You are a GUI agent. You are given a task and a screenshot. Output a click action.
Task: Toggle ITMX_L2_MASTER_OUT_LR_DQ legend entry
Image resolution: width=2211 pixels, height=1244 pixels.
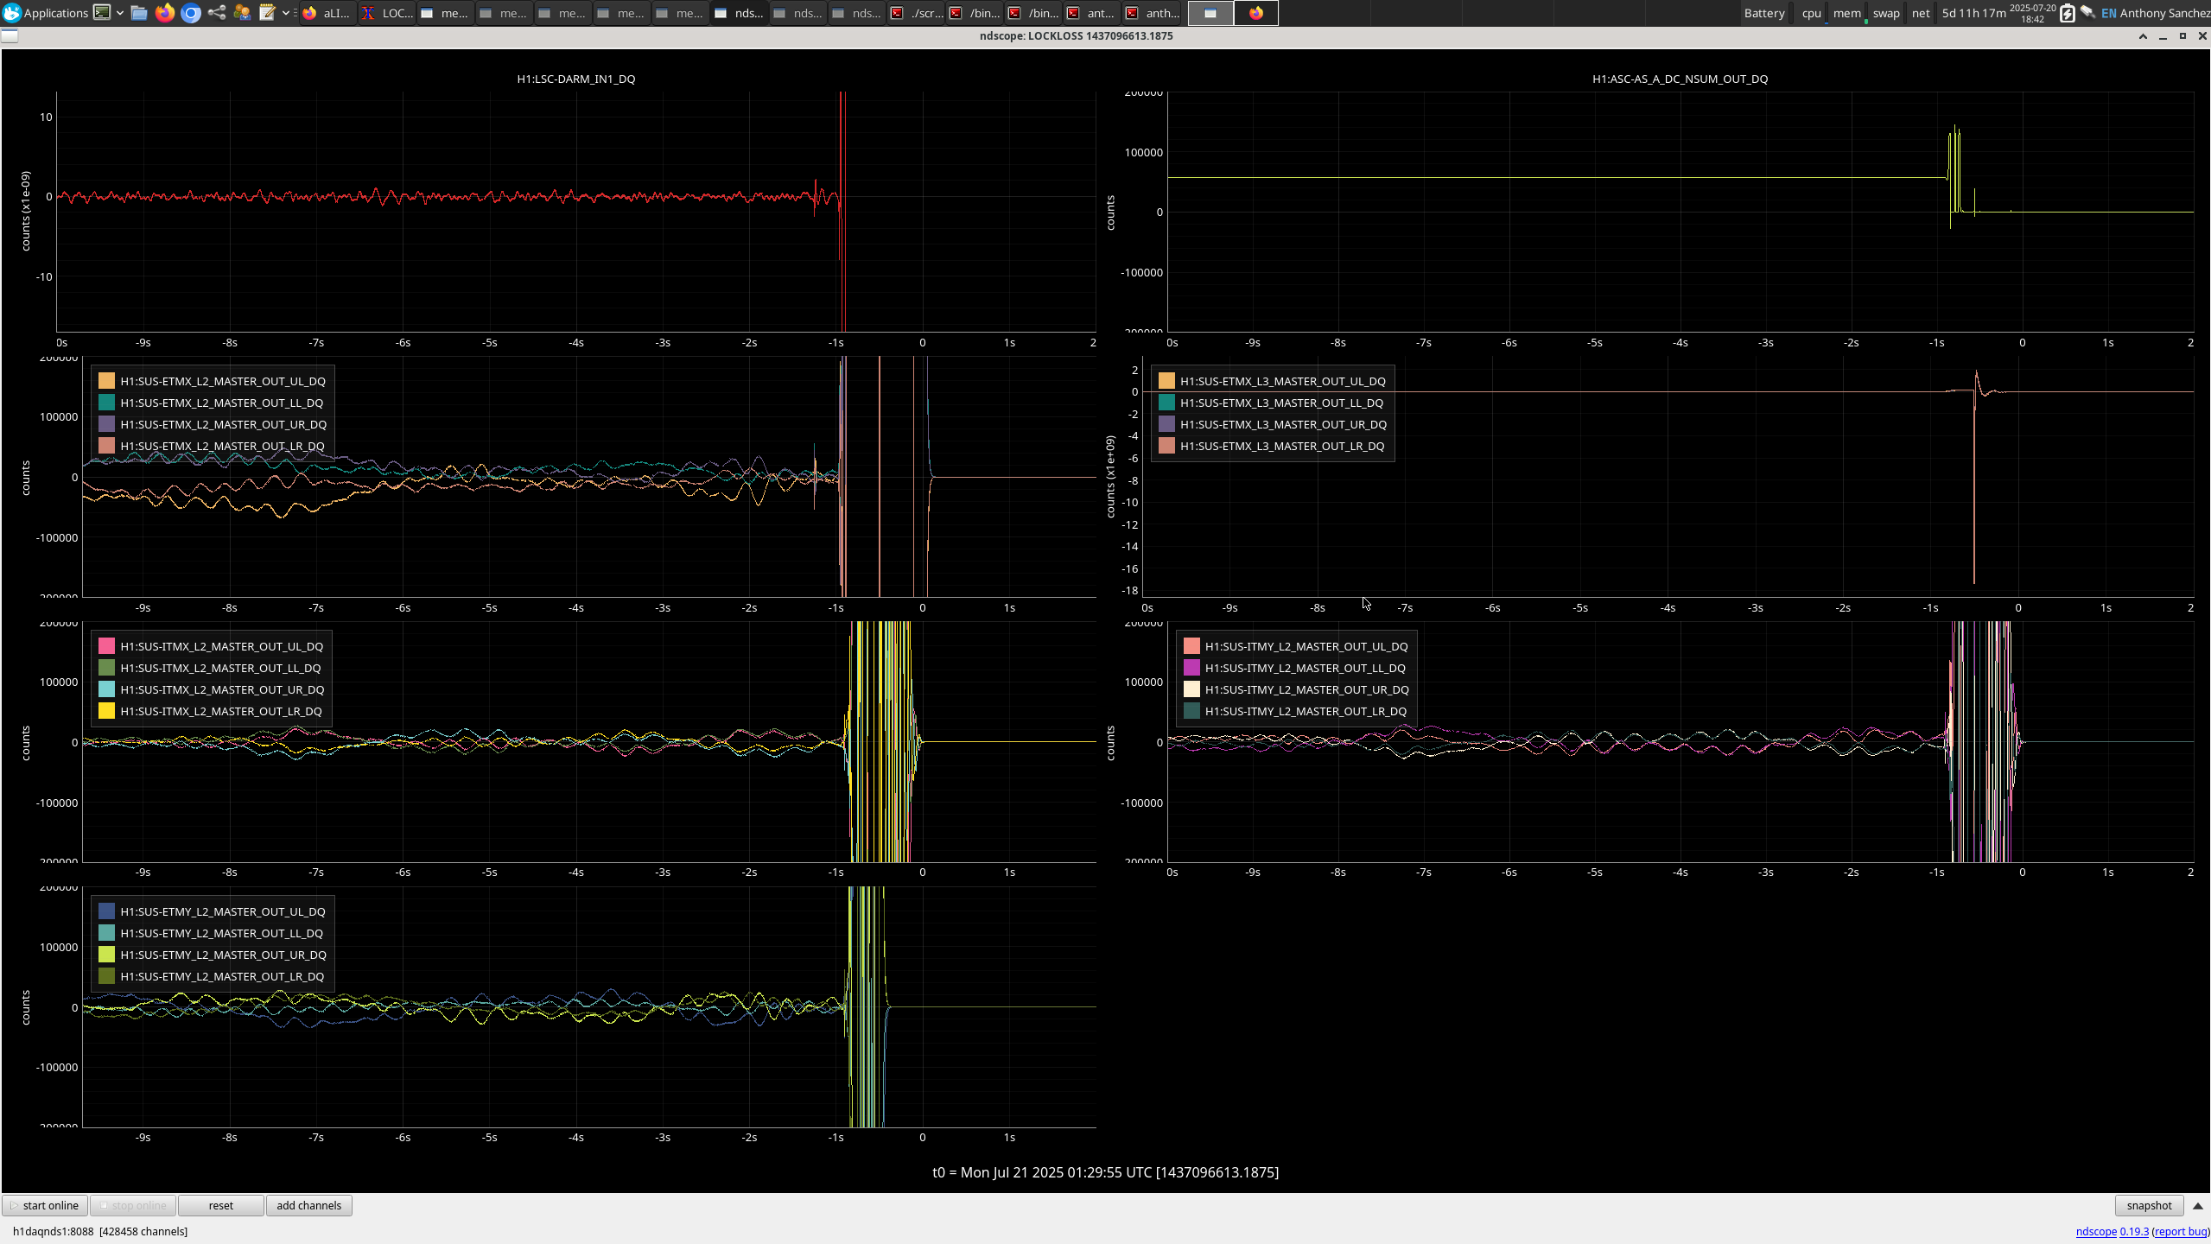tap(220, 711)
